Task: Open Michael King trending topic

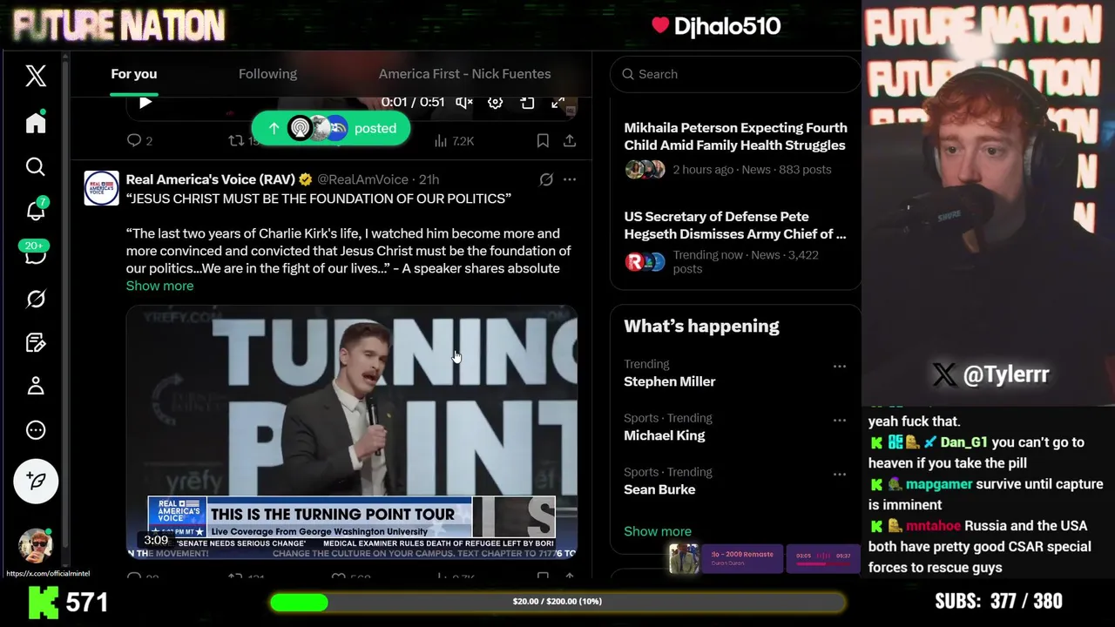Action: point(665,435)
